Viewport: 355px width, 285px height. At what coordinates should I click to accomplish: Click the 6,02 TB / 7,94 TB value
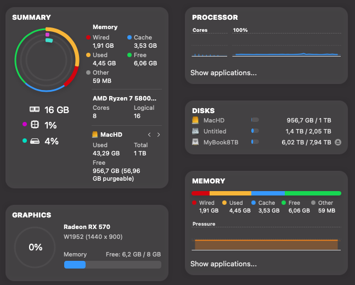click(x=306, y=142)
